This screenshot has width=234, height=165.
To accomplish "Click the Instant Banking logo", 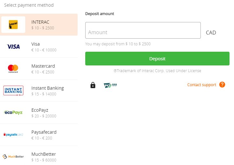I will tap(13, 91).
